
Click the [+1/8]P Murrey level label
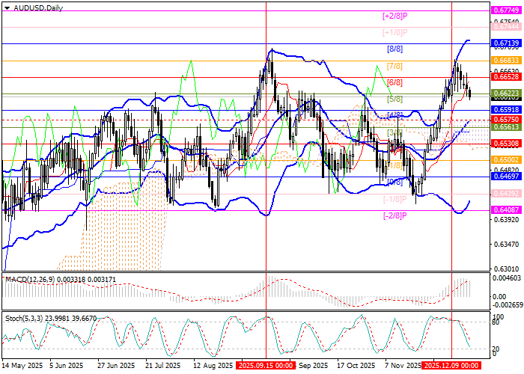[395, 32]
